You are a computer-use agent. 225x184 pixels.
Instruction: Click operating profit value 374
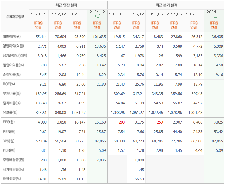coord(160,46)
